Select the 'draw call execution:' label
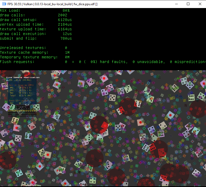Image resolution: width=206 pixels, height=187 pixels. pos(23,34)
